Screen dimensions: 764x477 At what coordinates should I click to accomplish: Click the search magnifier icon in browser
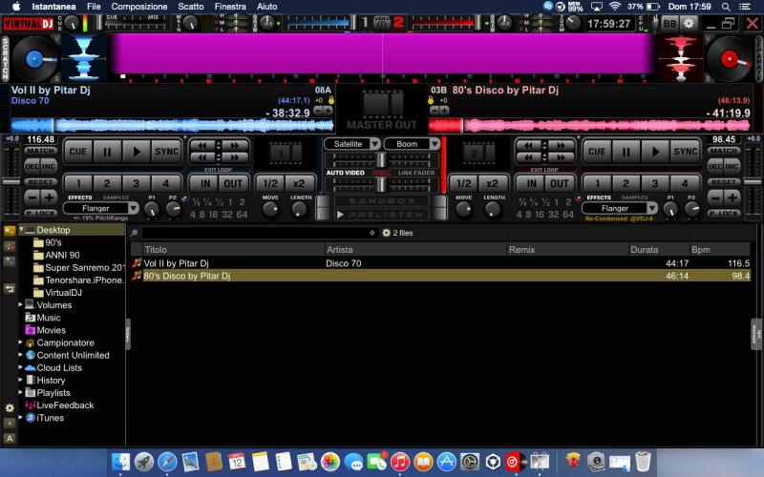click(x=135, y=233)
